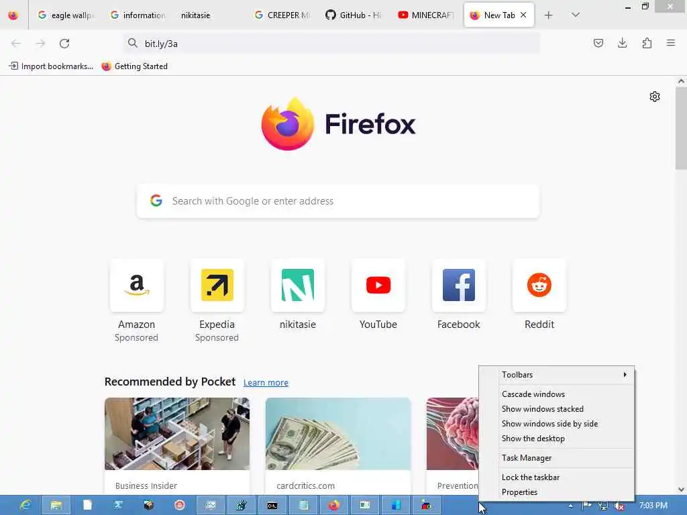Reload the page with the refresh icon
The height and width of the screenshot is (515, 687).
coord(64,44)
